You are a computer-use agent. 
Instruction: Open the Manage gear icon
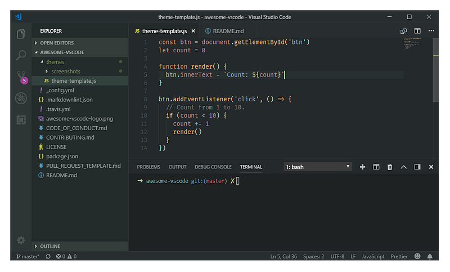coord(21,240)
